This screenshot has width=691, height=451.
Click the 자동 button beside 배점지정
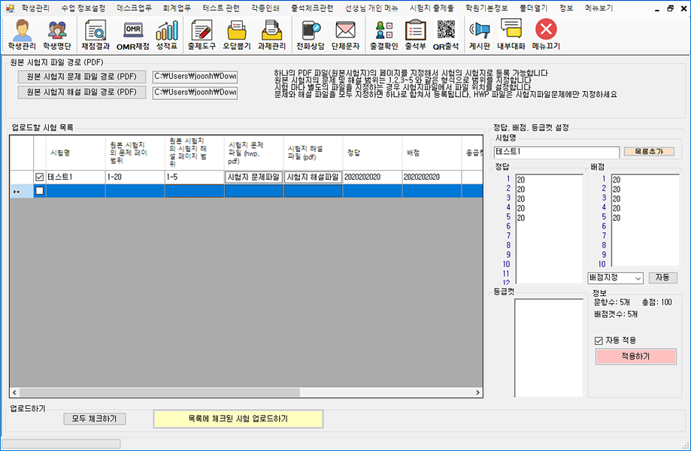pos(662,277)
